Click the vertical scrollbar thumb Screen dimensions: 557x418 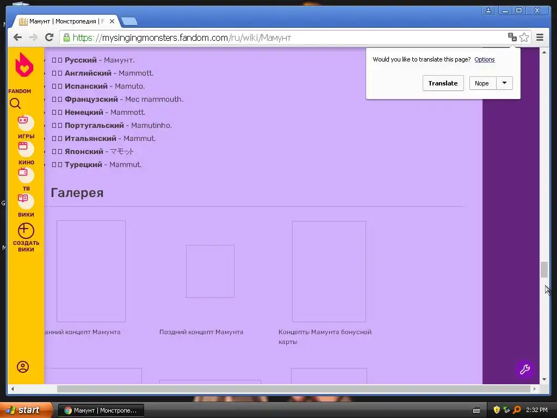point(544,269)
